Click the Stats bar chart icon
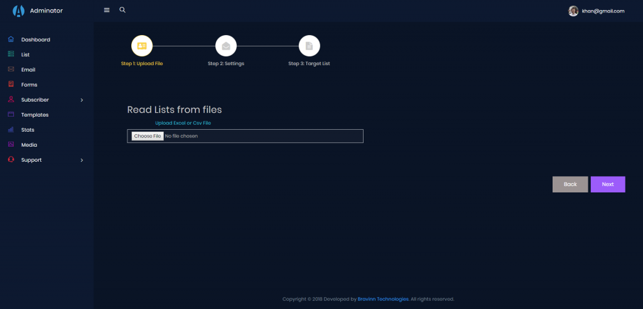 [x=11, y=130]
